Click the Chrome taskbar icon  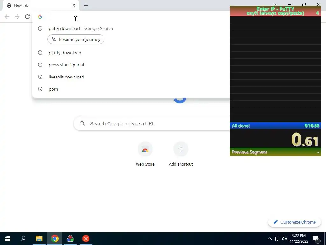[x=55, y=239]
